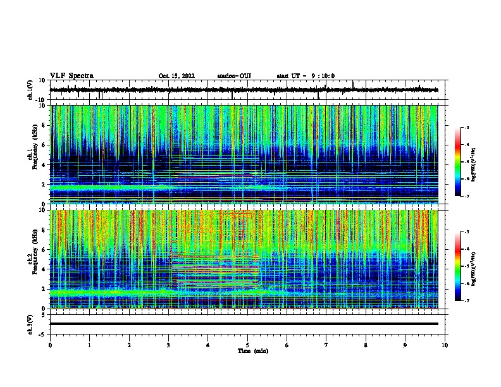
Task: Click time axis tick label "3"
Action: [168, 345]
